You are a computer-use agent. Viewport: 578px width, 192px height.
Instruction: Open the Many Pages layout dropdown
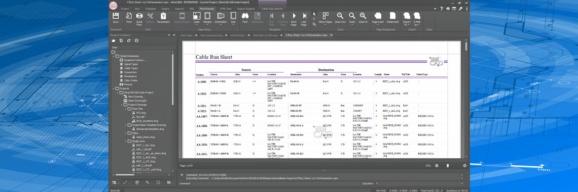point(326,18)
